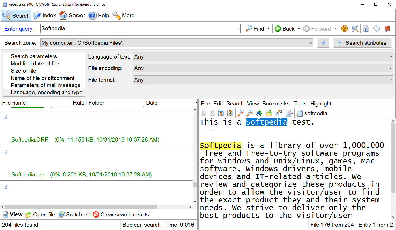Click the orange double down-arrow icon
Screen dimensions: 396x230
230,113
